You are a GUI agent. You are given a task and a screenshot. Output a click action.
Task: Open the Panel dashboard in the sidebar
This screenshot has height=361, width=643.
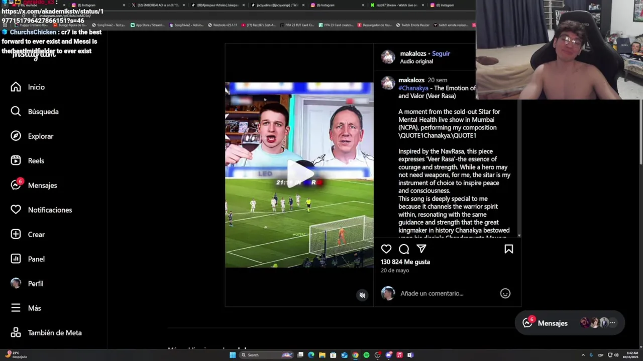tap(28, 259)
